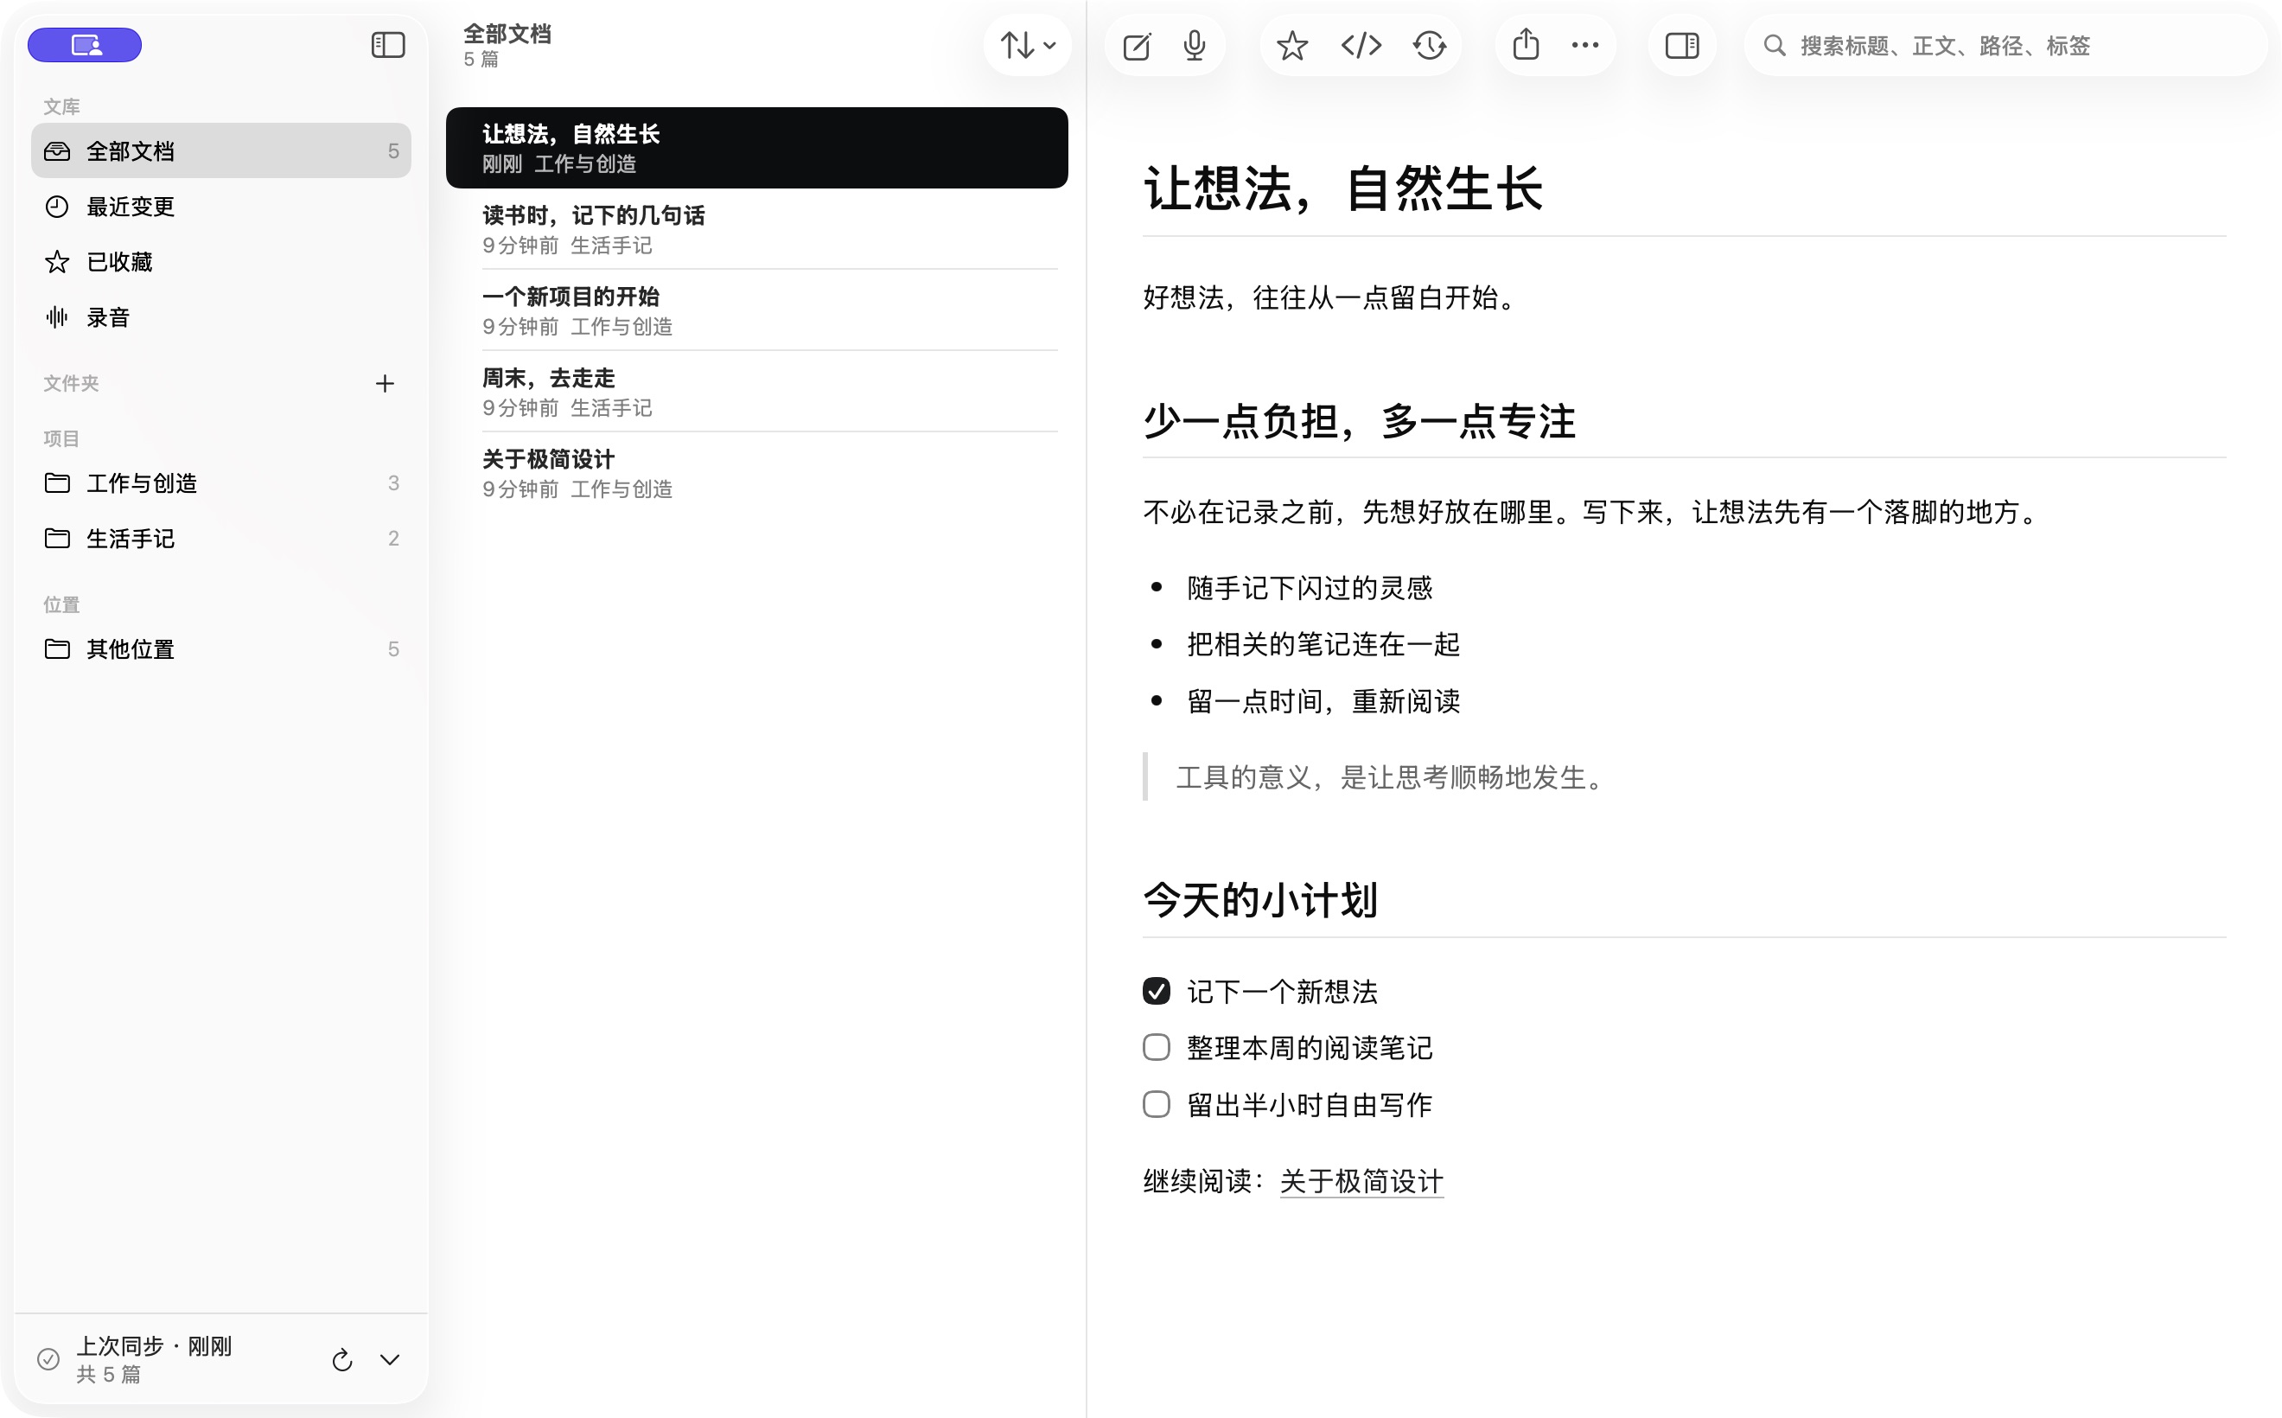Click the document title heading 让想法，自然生长
The width and height of the screenshot is (2282, 1418).
pyautogui.click(x=1342, y=188)
